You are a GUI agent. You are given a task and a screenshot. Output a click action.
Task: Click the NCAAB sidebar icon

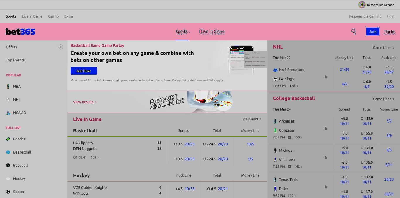[x=8, y=113]
